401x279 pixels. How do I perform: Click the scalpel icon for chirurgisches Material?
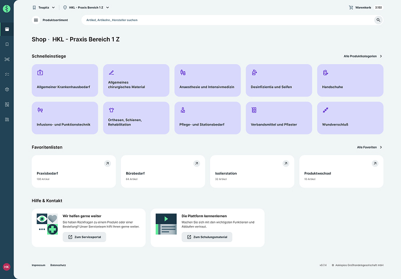point(111,72)
